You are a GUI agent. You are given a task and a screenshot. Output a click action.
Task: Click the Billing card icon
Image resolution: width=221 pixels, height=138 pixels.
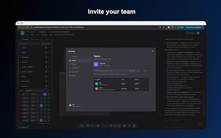point(70,76)
